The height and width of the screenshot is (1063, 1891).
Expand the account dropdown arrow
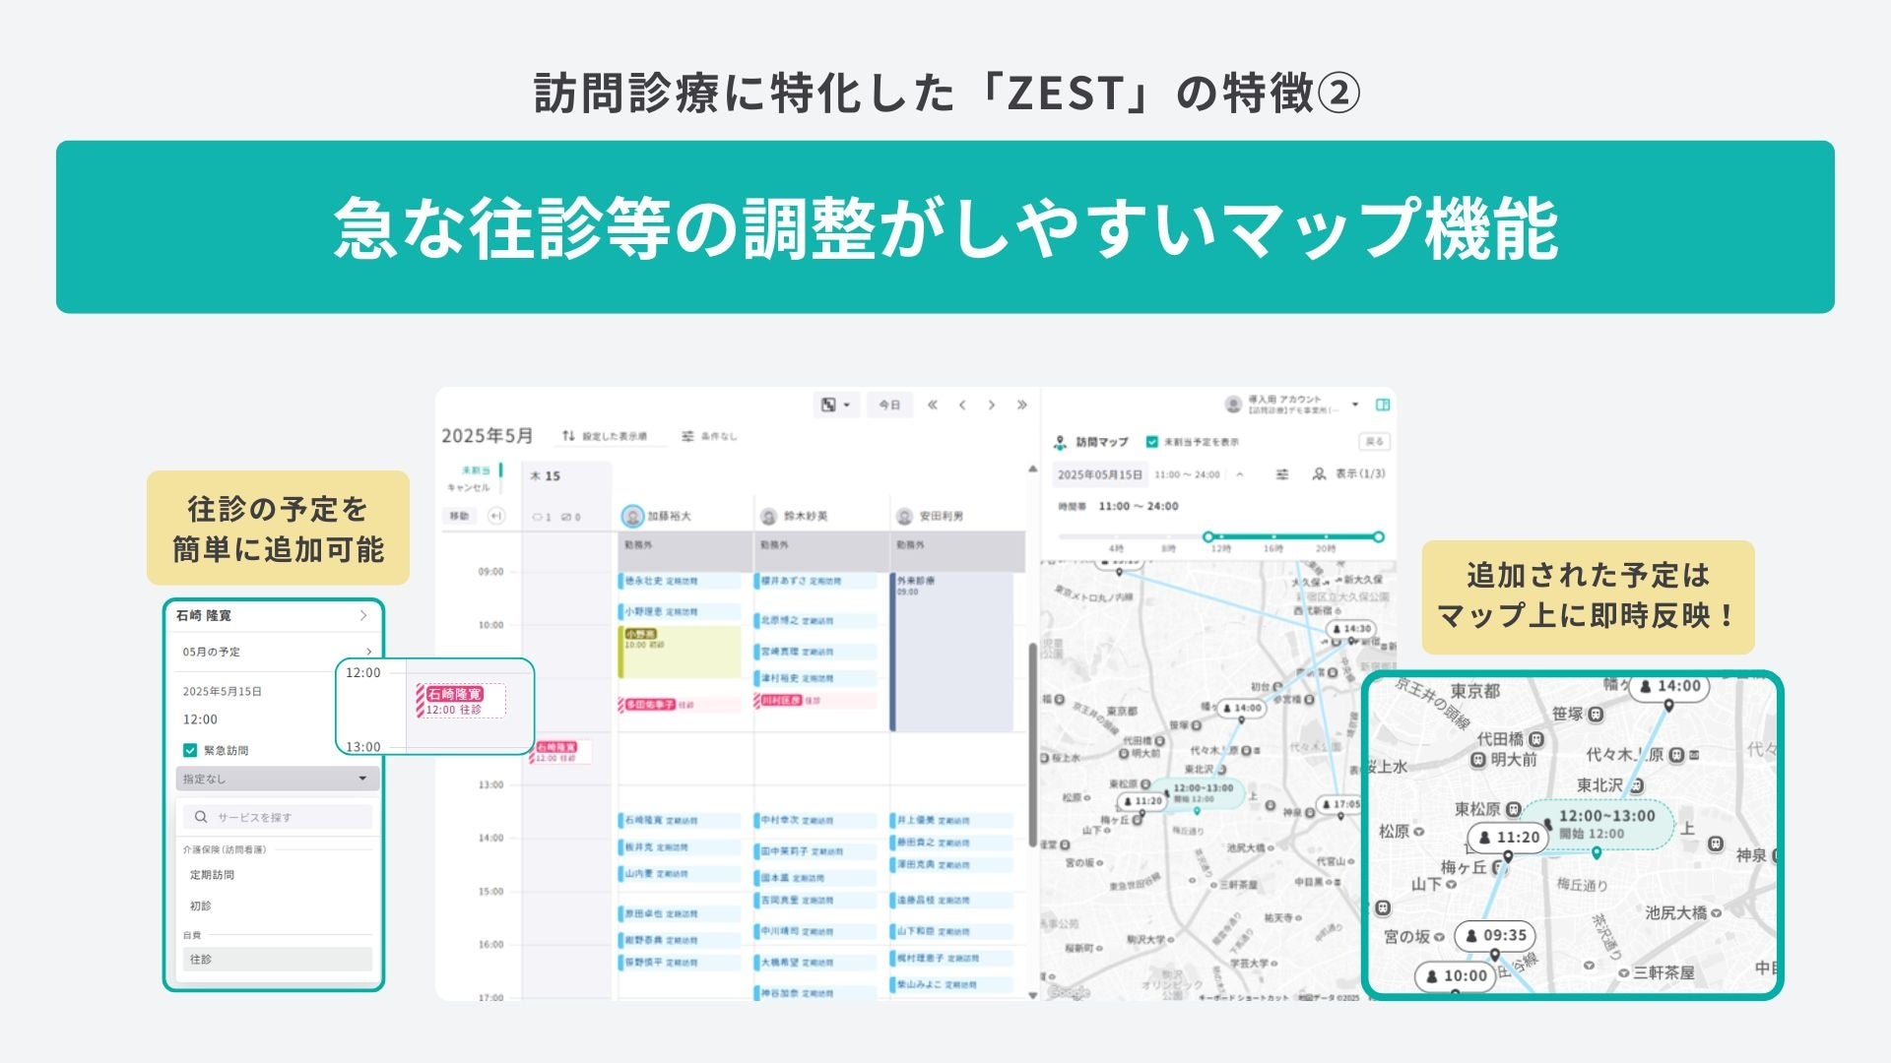(1355, 405)
